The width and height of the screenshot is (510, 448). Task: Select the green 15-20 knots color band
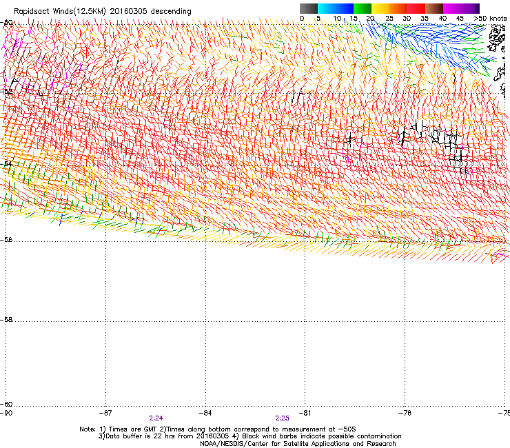[363, 8]
